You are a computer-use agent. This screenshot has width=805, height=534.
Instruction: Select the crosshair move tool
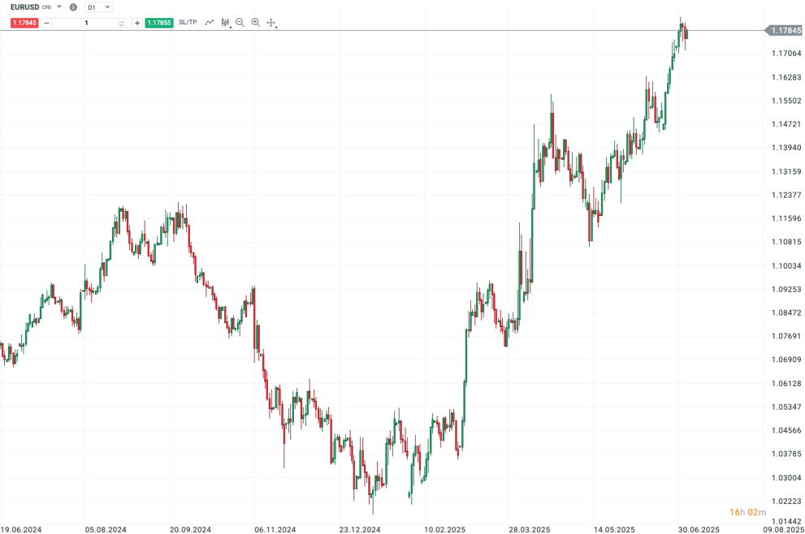tap(271, 23)
